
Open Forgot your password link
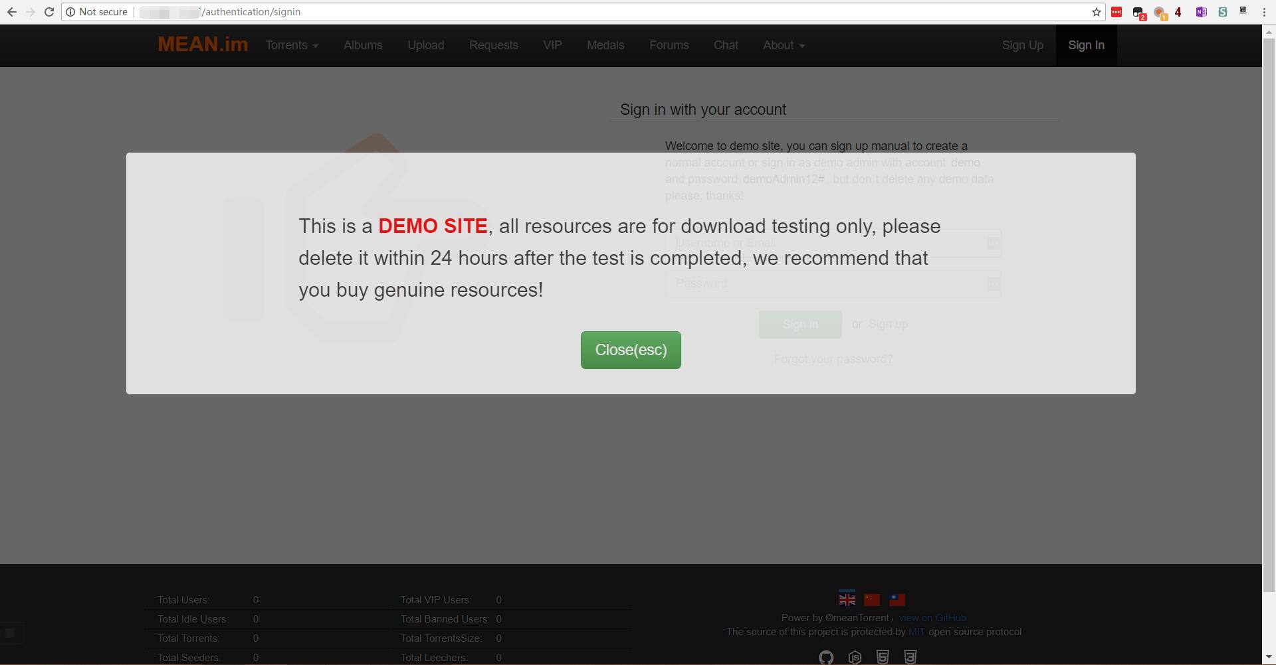point(833,359)
